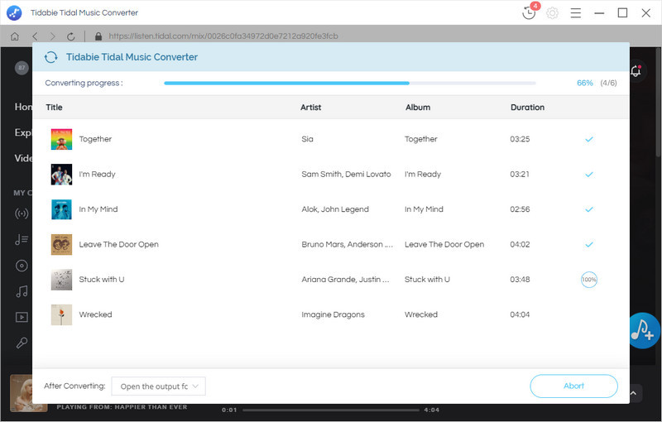Click the notification bell icon
Viewport: 662px width, 422px height.
coord(636,71)
